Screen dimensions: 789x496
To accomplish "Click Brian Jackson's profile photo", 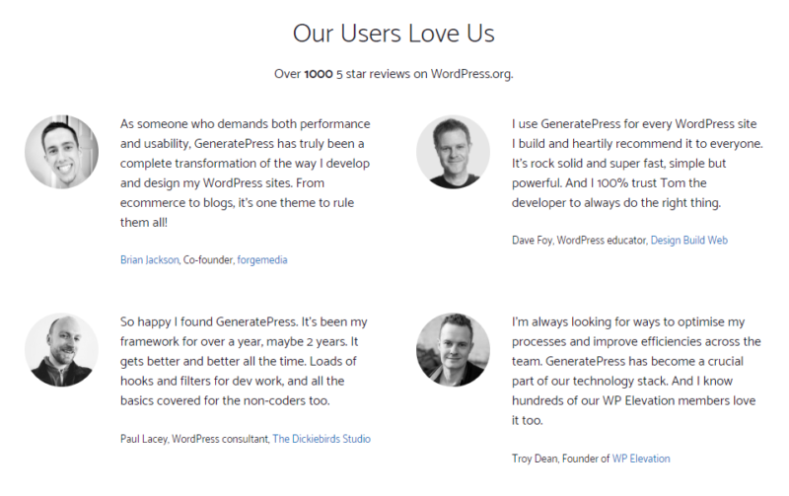I will [61, 152].
